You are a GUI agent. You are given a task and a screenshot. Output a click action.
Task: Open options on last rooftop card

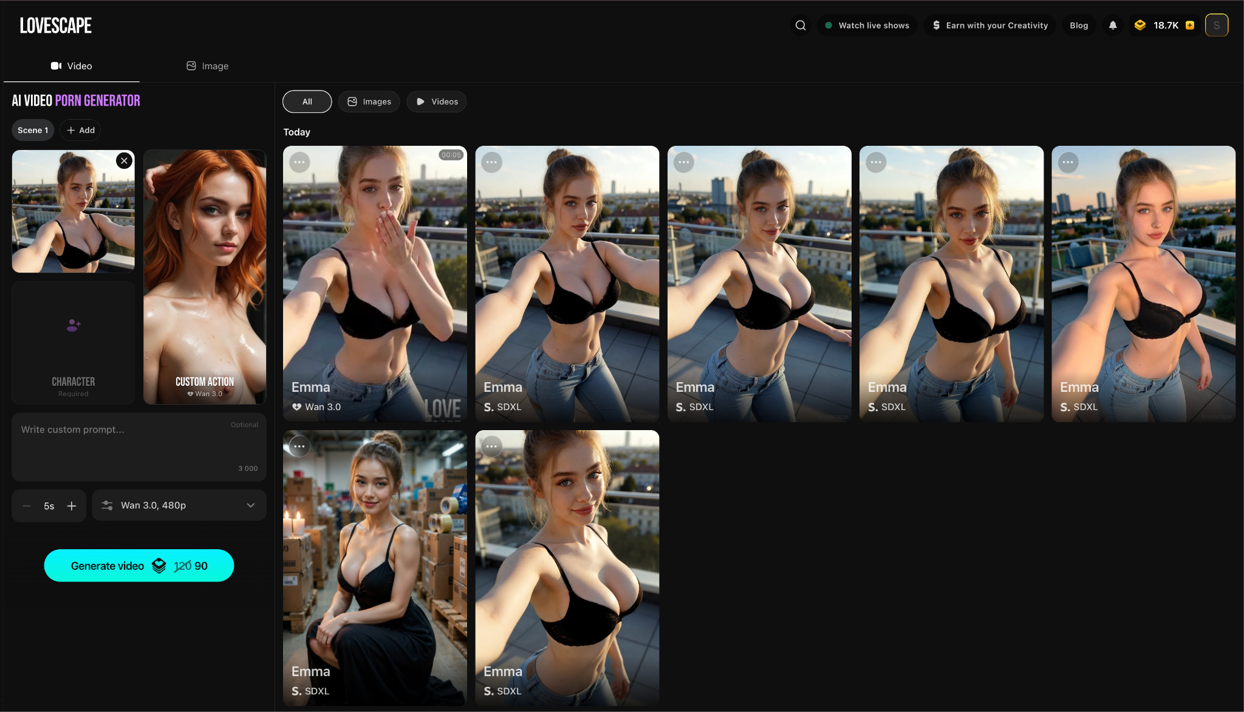(x=491, y=447)
